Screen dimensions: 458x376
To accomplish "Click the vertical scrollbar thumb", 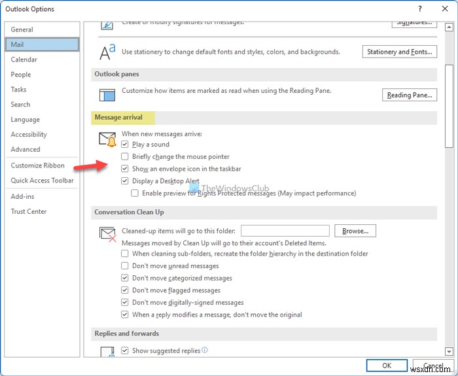I will coord(449,106).
